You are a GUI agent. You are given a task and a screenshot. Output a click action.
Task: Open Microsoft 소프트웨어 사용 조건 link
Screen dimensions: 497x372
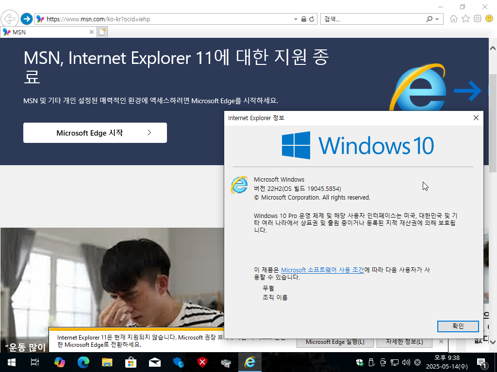(x=322, y=270)
